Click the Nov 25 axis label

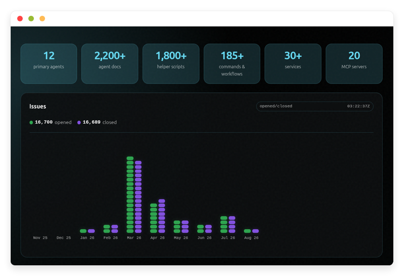pyautogui.click(x=40, y=237)
